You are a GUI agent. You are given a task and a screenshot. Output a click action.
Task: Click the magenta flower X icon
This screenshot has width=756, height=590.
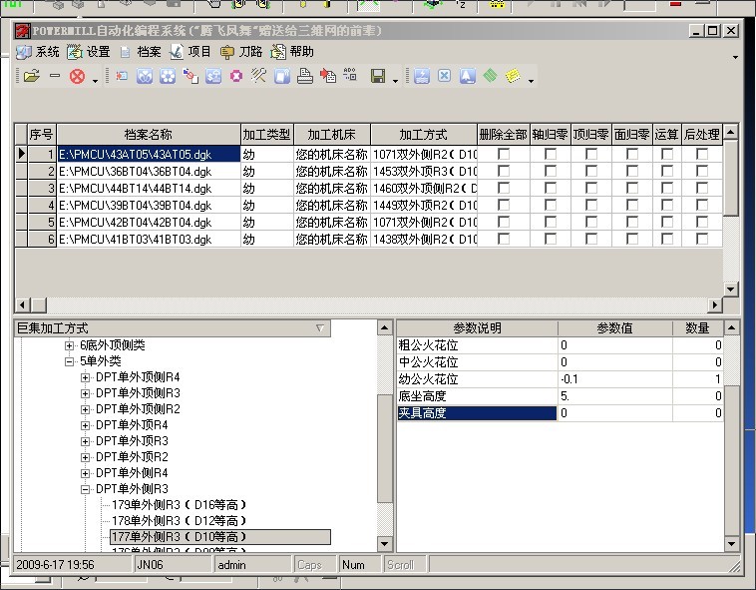click(236, 76)
